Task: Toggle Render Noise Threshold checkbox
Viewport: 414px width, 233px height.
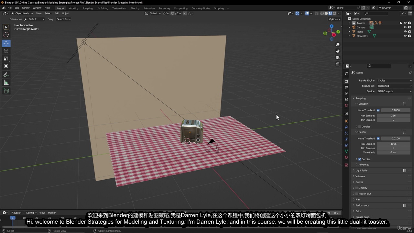Action: coord(378,139)
